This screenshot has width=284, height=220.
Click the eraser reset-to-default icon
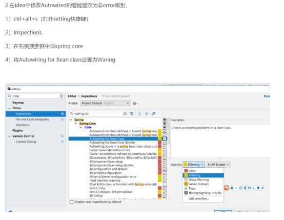[x=153, y=113]
